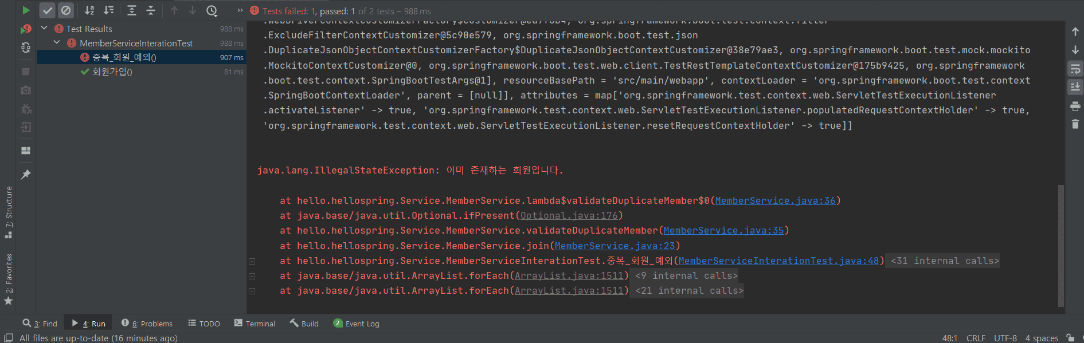
Task: Click Rerun Failed Tests icon
Action: pyautogui.click(x=26, y=29)
